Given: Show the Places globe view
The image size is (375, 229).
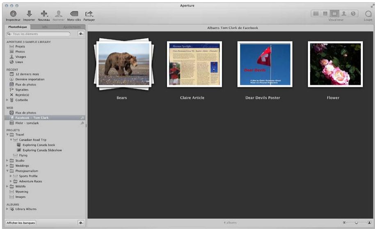Looking at the screenshot, I should 353,14.
